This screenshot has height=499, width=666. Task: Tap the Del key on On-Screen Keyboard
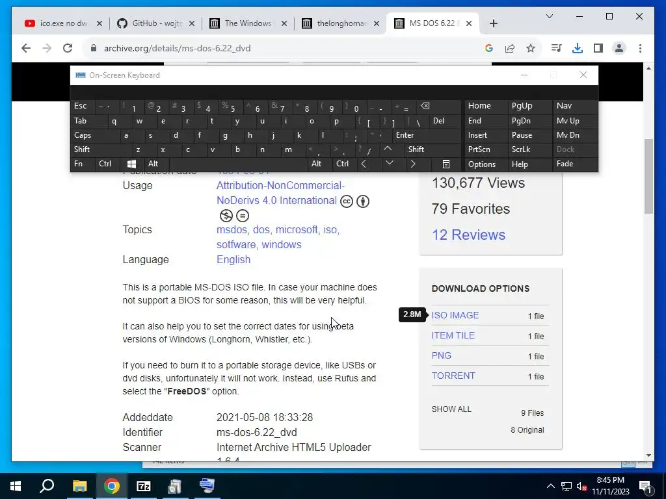pos(446,121)
